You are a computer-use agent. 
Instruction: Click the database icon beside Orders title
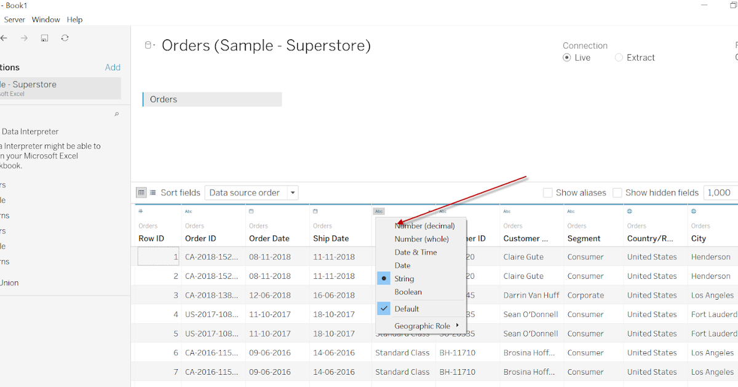click(148, 45)
